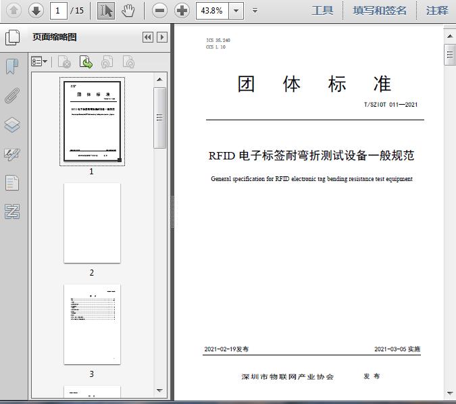Click document scroll down arrow
The height and width of the screenshot is (404, 456).
450,393
